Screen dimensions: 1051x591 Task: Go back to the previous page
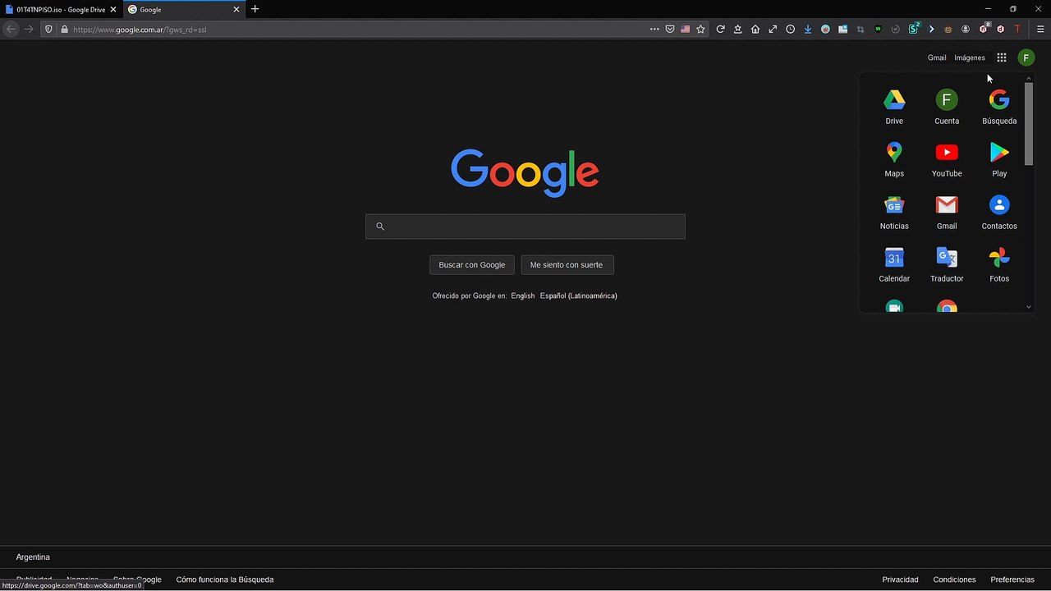(x=11, y=29)
